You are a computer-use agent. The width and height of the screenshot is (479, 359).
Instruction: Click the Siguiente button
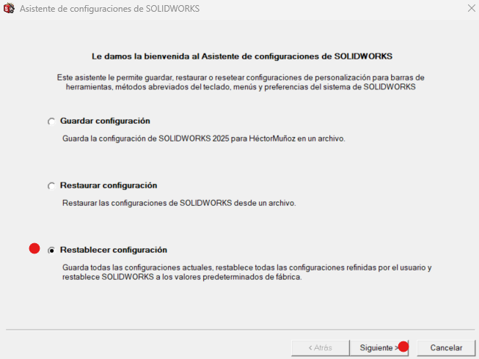379,348
